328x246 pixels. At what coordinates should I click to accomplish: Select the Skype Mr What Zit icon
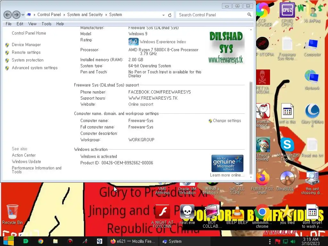(287, 149)
